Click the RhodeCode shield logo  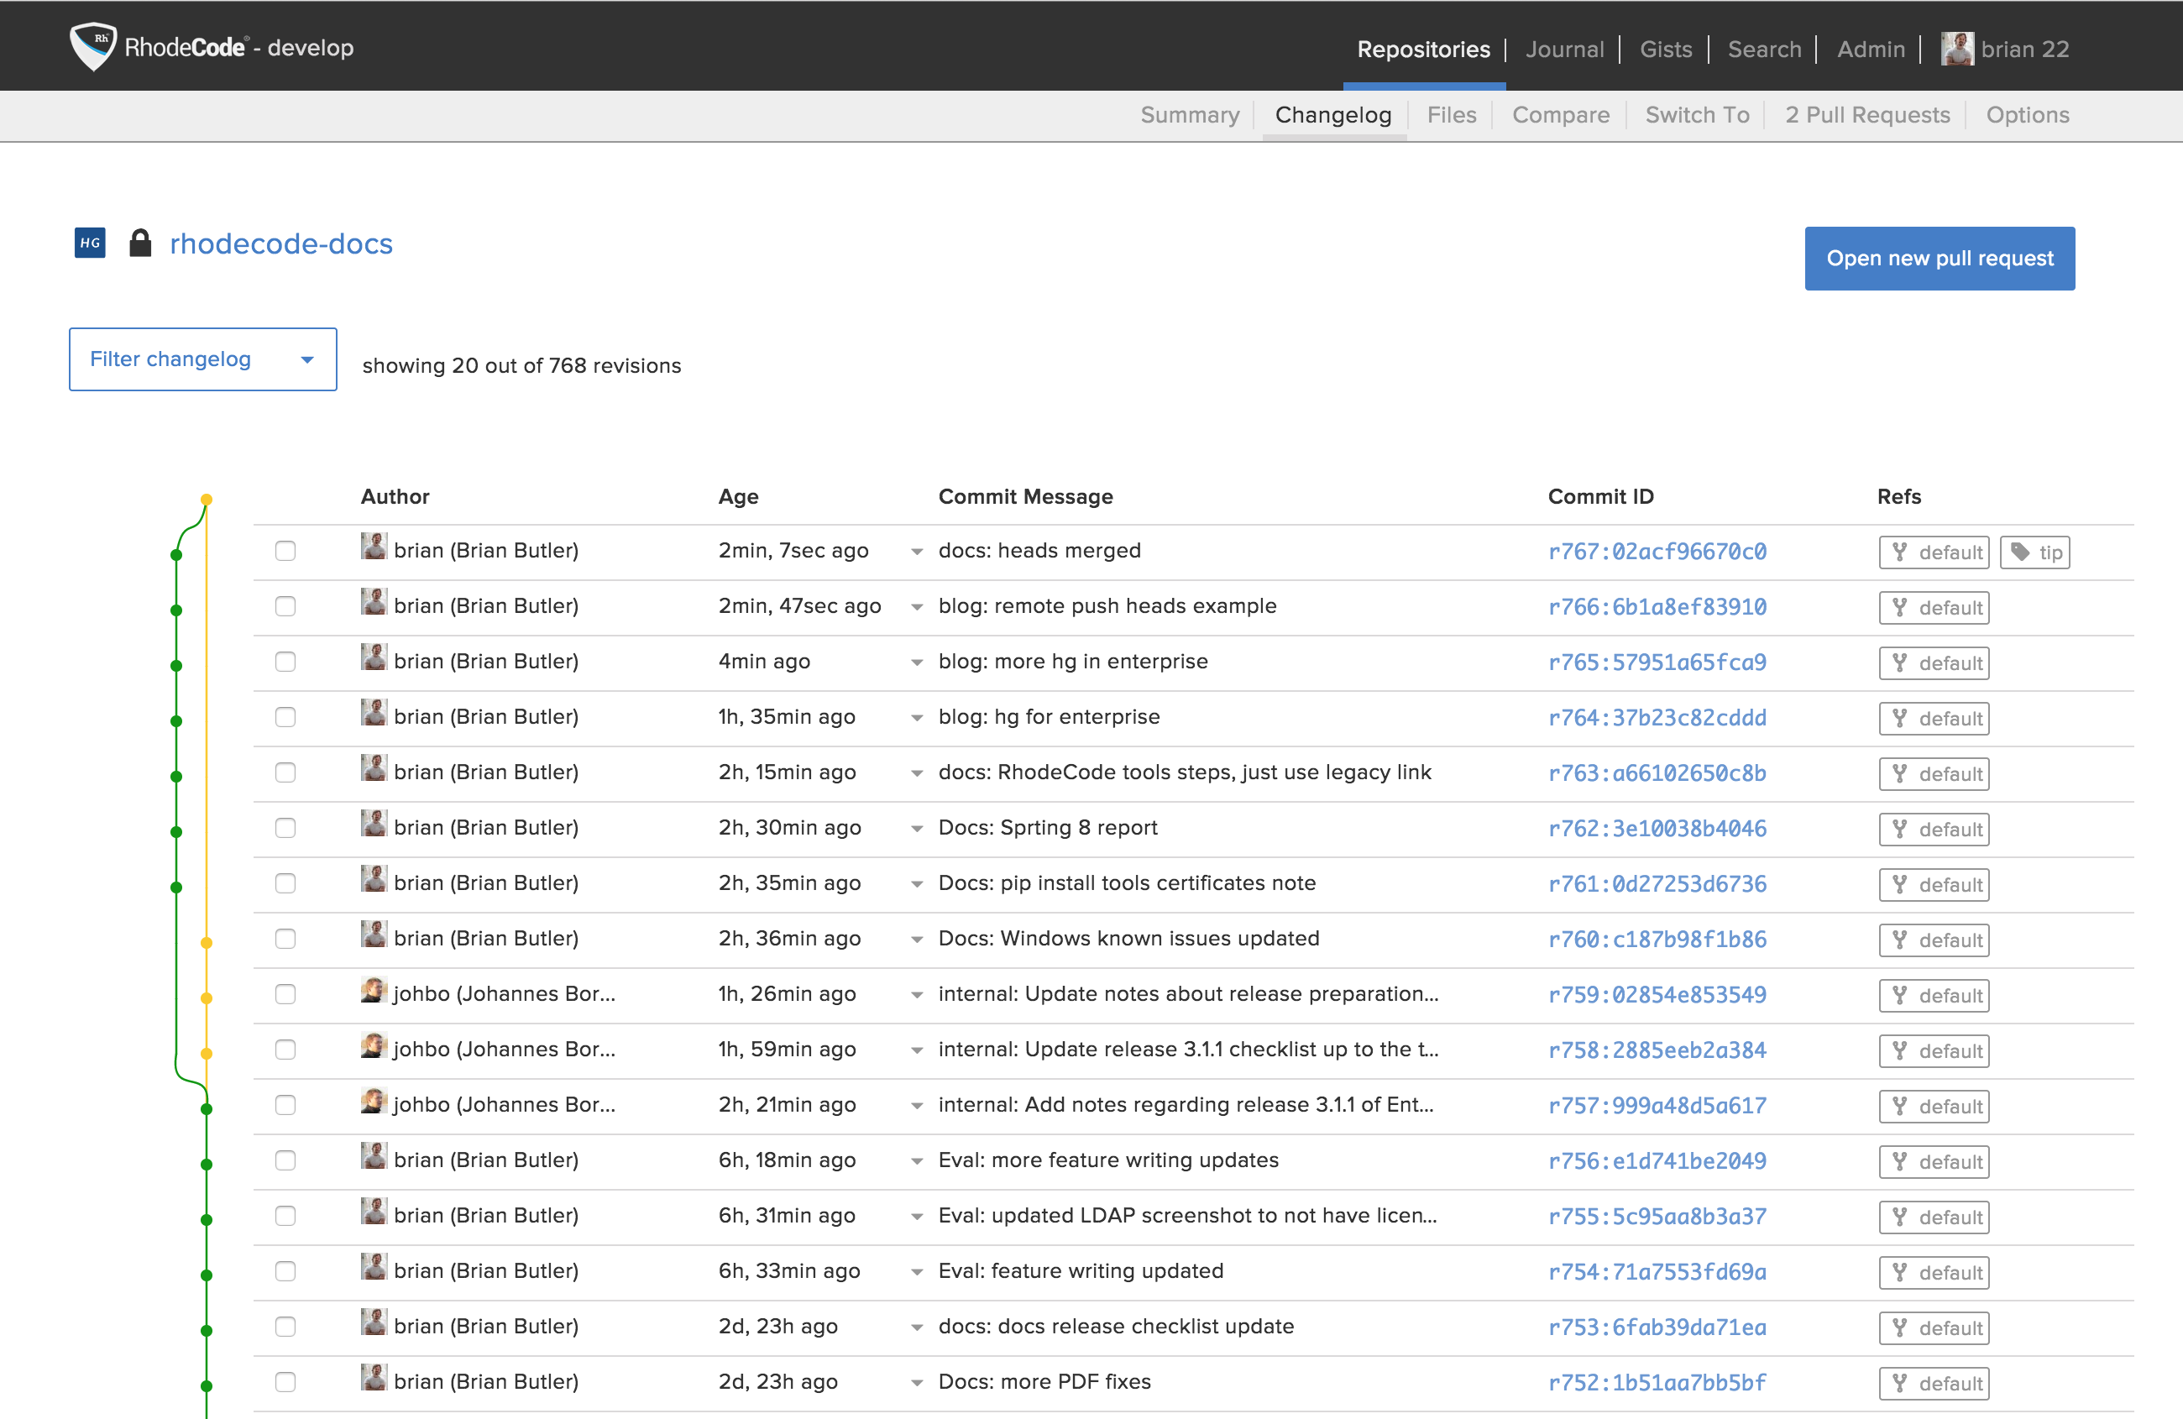92,46
